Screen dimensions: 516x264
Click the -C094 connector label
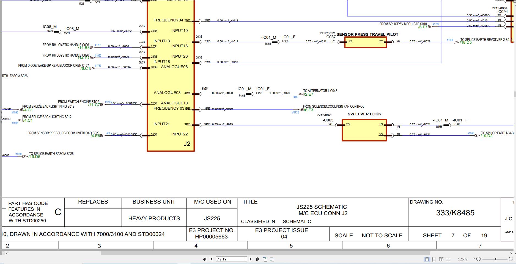coord(502,12)
